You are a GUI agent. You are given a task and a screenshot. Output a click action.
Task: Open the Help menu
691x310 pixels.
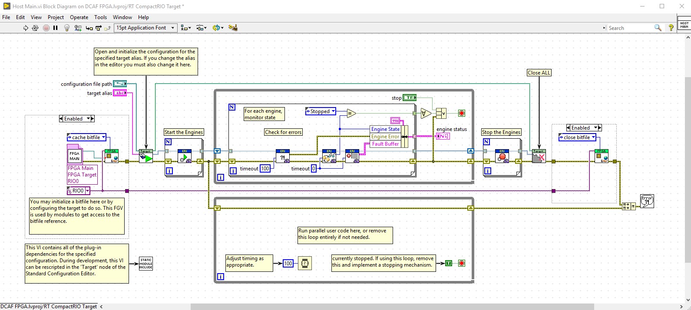143,17
